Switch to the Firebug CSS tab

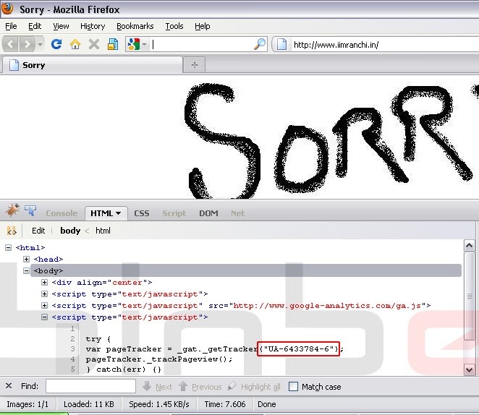(142, 213)
